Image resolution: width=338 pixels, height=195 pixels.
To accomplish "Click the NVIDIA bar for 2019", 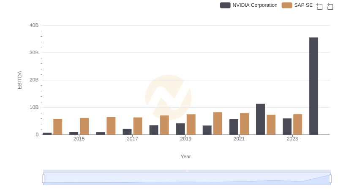I will (180, 129).
